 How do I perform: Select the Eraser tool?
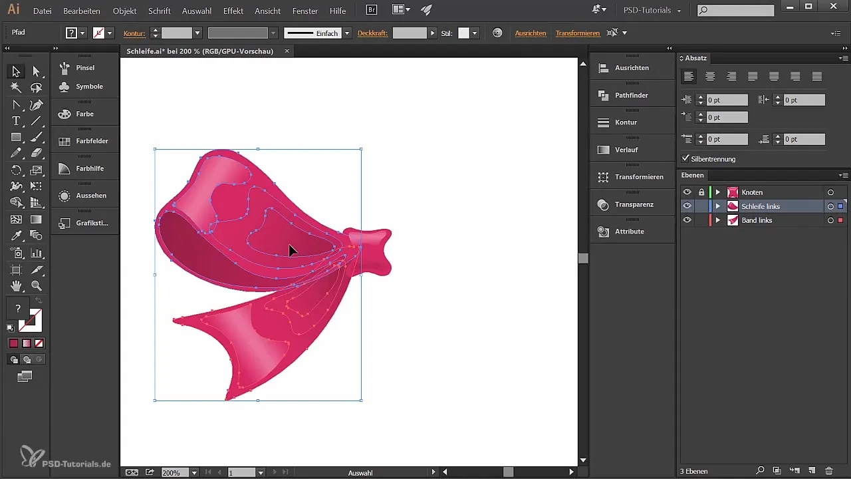pyautogui.click(x=37, y=153)
